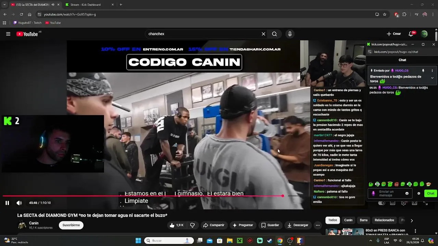Select the Barra filter chip
Image resolution: width=438 pixels, height=246 pixels.
click(x=364, y=220)
